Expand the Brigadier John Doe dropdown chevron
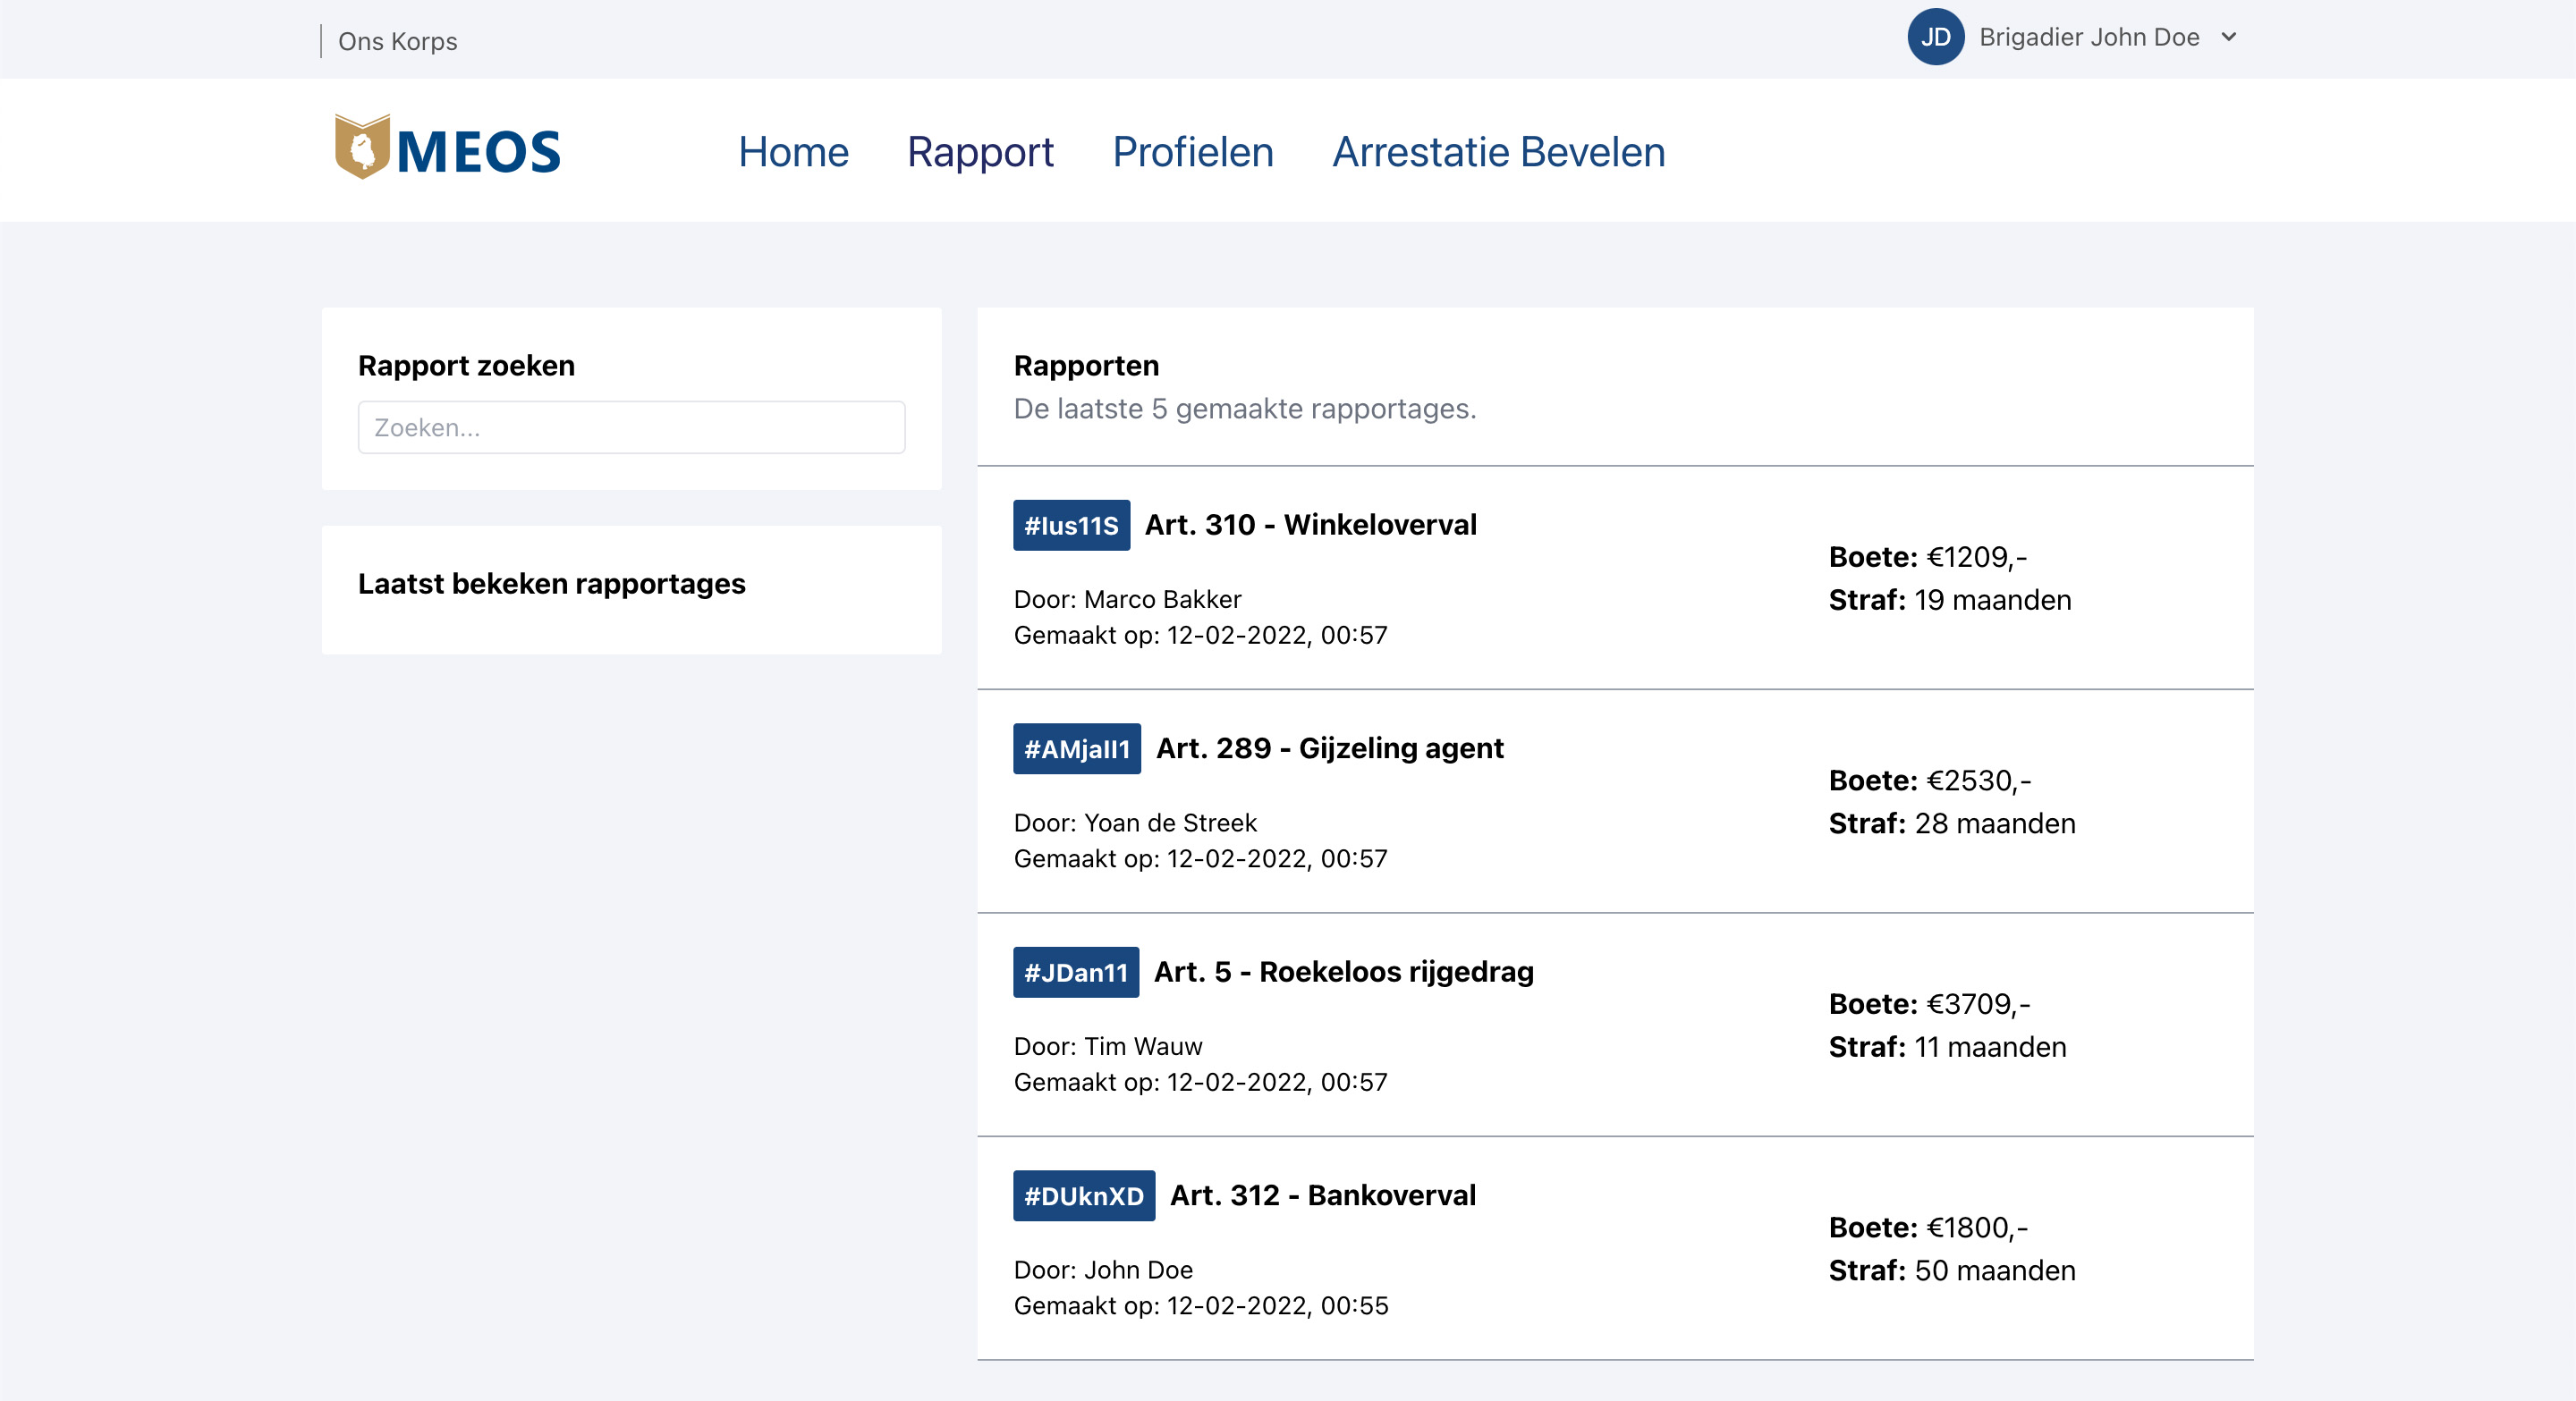The height and width of the screenshot is (1401, 2576). 2228,37
